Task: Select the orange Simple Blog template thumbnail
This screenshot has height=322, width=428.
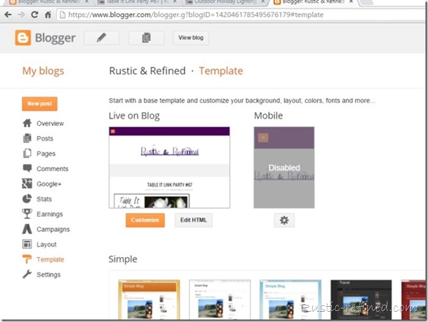Action: [149, 299]
